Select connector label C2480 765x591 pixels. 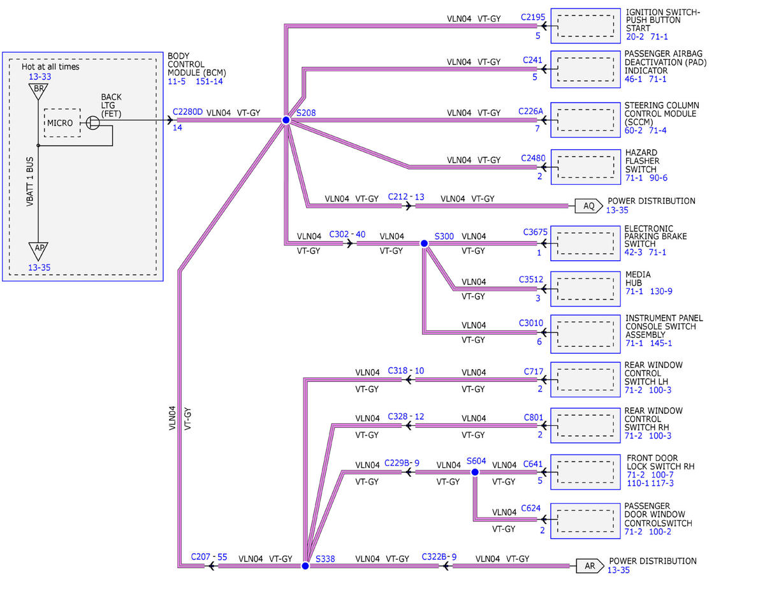tap(533, 157)
